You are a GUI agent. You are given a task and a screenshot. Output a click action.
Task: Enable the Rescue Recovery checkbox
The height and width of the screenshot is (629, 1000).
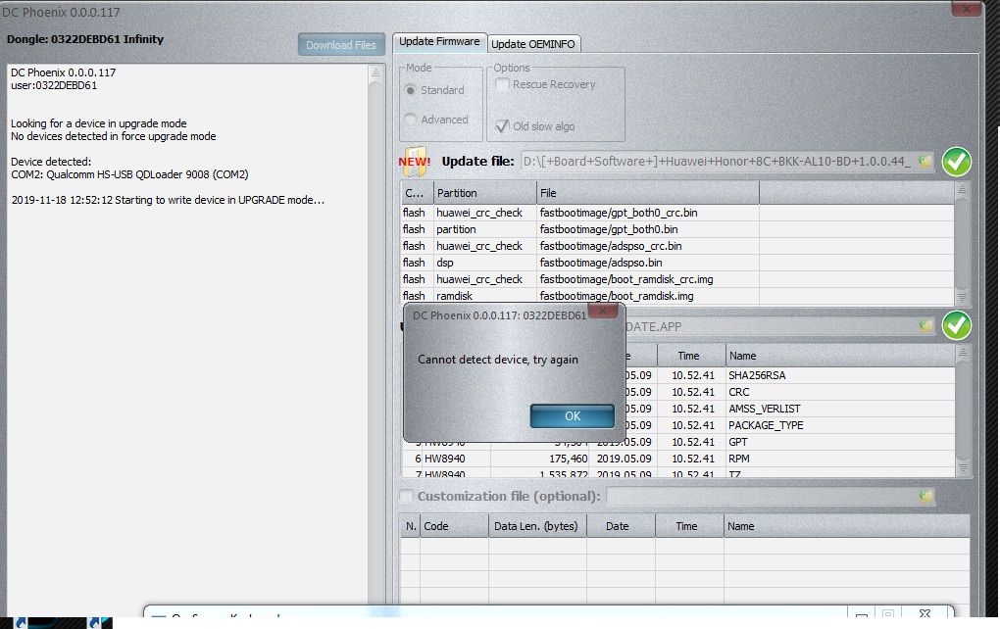[502, 84]
